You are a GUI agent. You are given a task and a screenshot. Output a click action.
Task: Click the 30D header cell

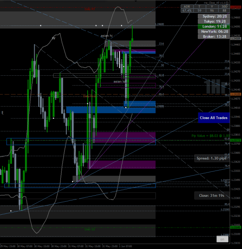[224, 7]
